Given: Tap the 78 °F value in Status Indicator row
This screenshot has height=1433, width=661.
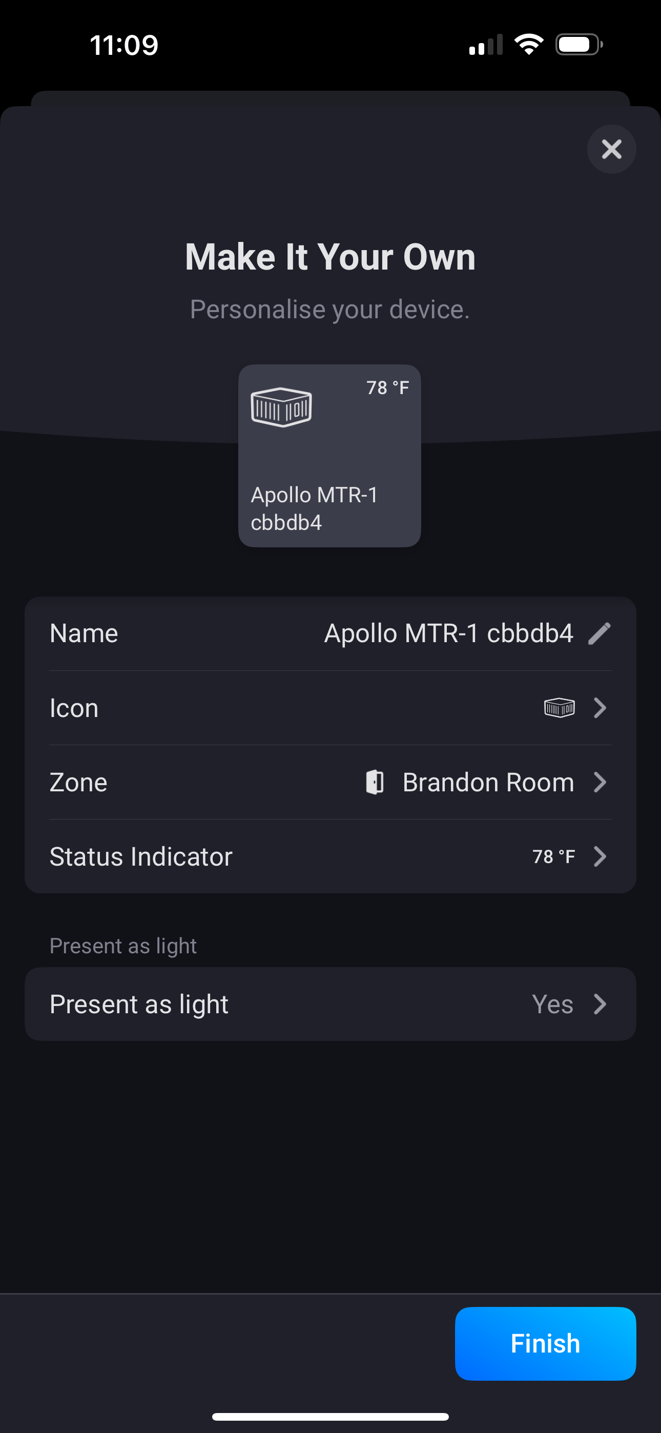Looking at the screenshot, I should click(x=553, y=857).
